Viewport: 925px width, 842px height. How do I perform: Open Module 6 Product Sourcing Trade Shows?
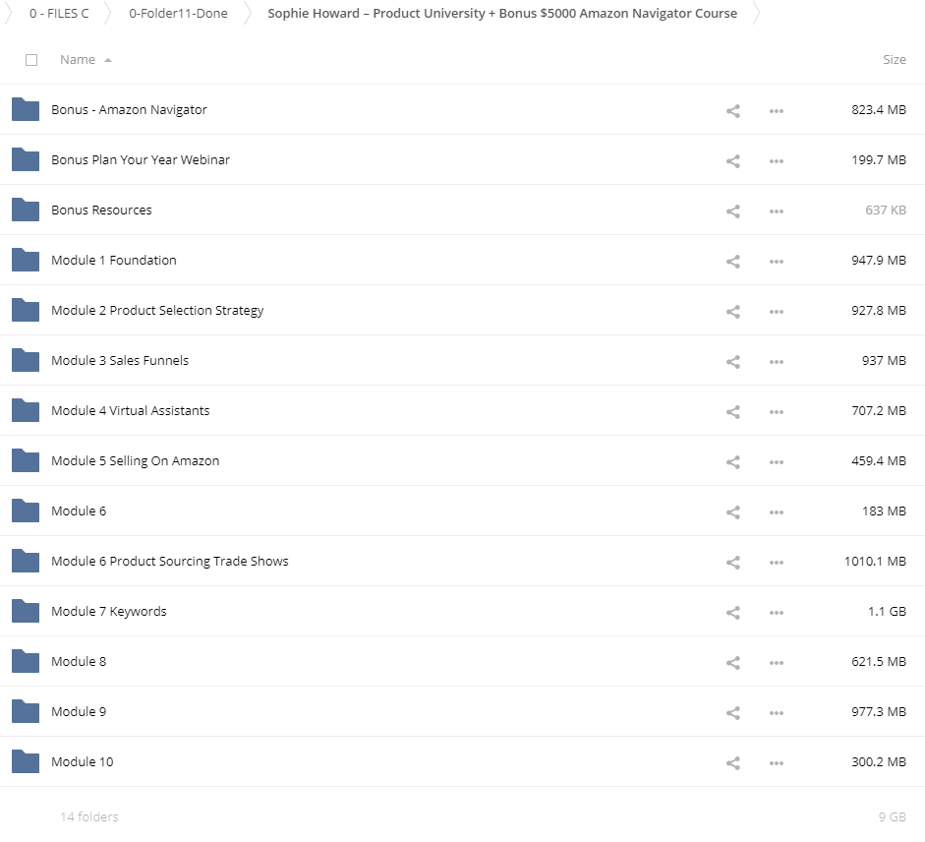click(x=169, y=562)
